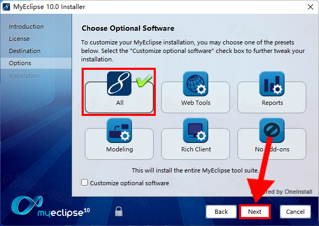Click the Installation step in sidebar
Screen dimensions: 319x226
24,75
